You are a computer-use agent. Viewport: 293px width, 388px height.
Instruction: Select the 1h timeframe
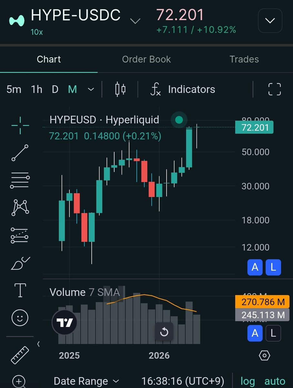tap(37, 89)
